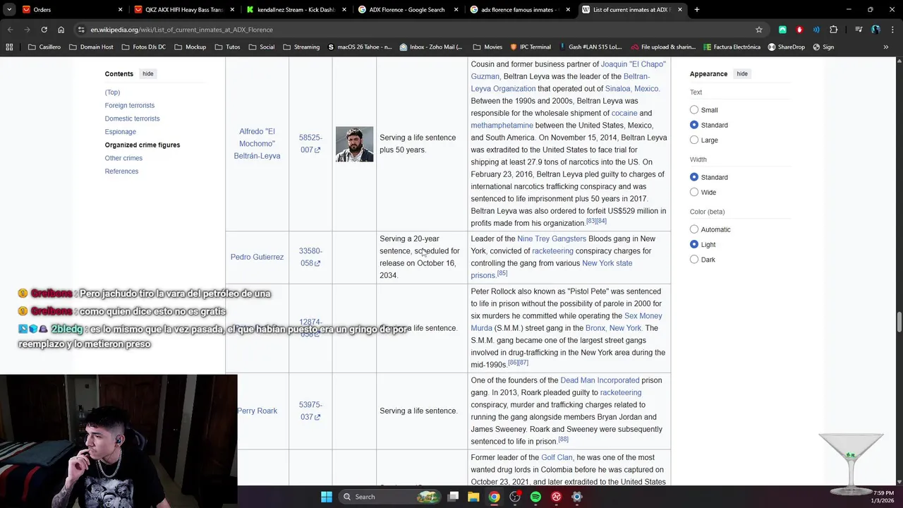
Task: Open external link icon for 53975-037
Action: click(317, 417)
